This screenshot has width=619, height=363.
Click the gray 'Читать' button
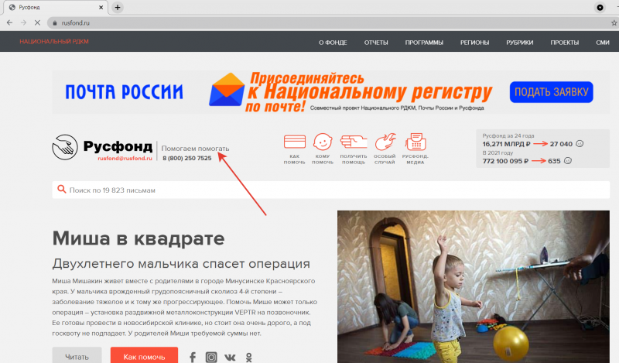point(77,356)
